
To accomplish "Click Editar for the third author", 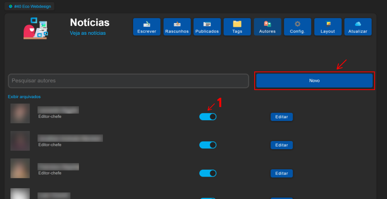I will 282,173.
